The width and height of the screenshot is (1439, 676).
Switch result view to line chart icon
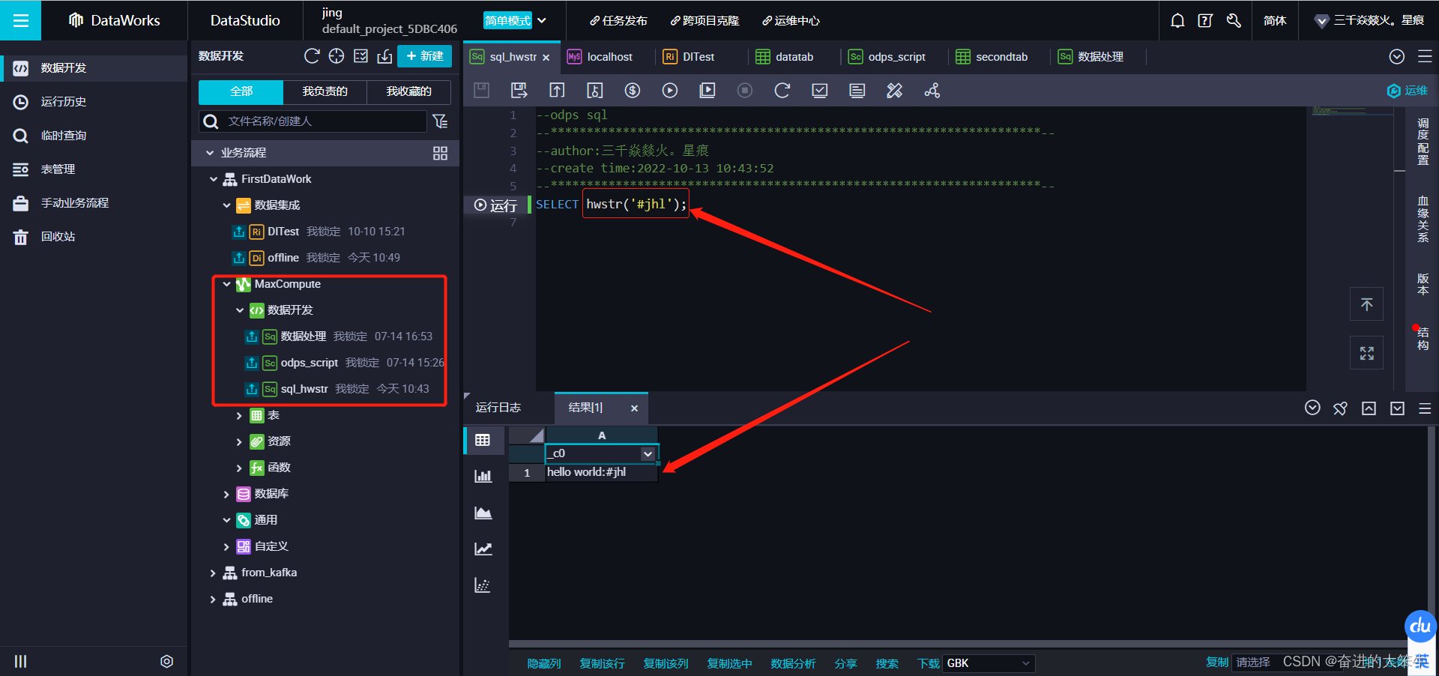[483, 549]
